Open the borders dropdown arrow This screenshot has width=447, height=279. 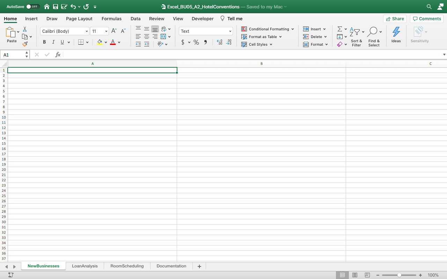87,42
